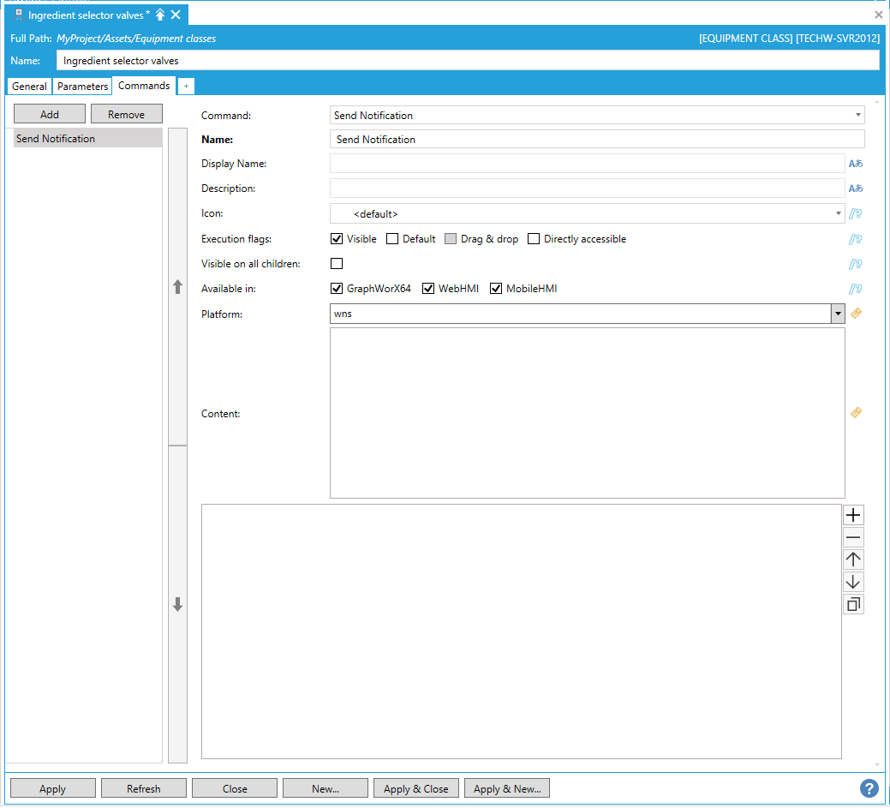The image size is (890, 808).
Task: Open the Icon dropdown selector
Action: pos(837,213)
